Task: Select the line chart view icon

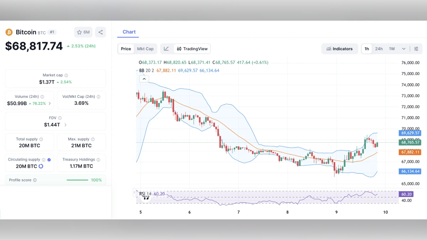Action: 166,49
